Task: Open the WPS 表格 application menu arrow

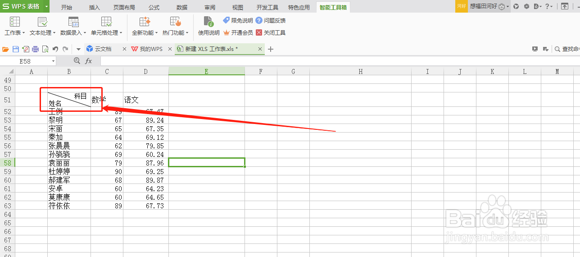Action: (47, 6)
